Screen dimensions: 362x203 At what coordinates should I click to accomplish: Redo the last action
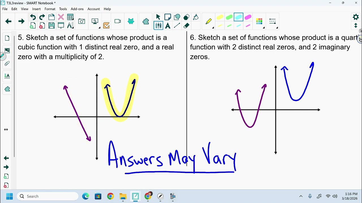(x=42, y=17)
